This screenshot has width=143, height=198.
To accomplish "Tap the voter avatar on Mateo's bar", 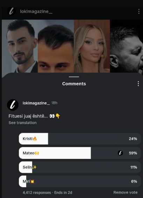I will tap(120, 153).
